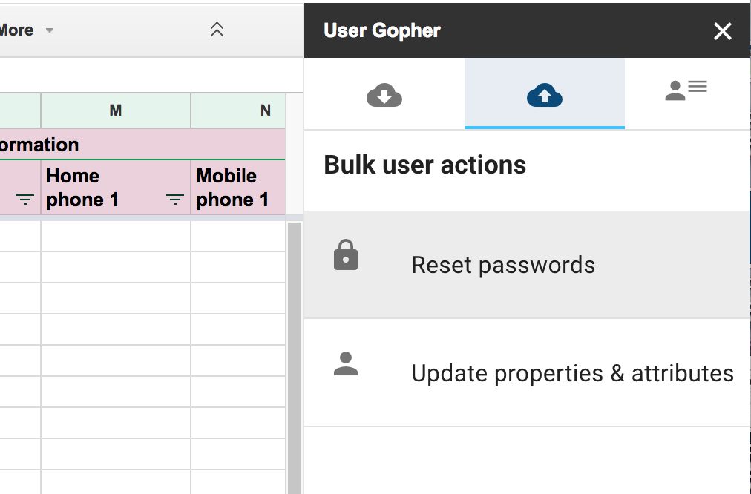
Task: Expand the More toolbar dropdown
Action: click(x=49, y=30)
